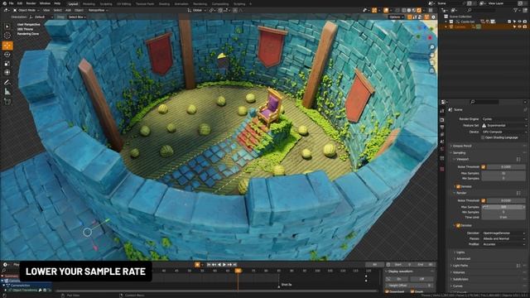Open the Window menu
530x298 pixels.
(x=45, y=3)
